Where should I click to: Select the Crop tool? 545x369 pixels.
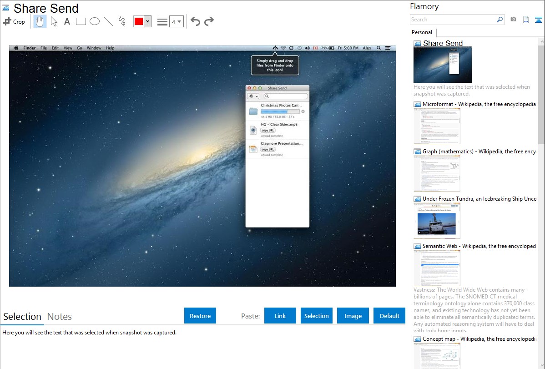pos(14,21)
